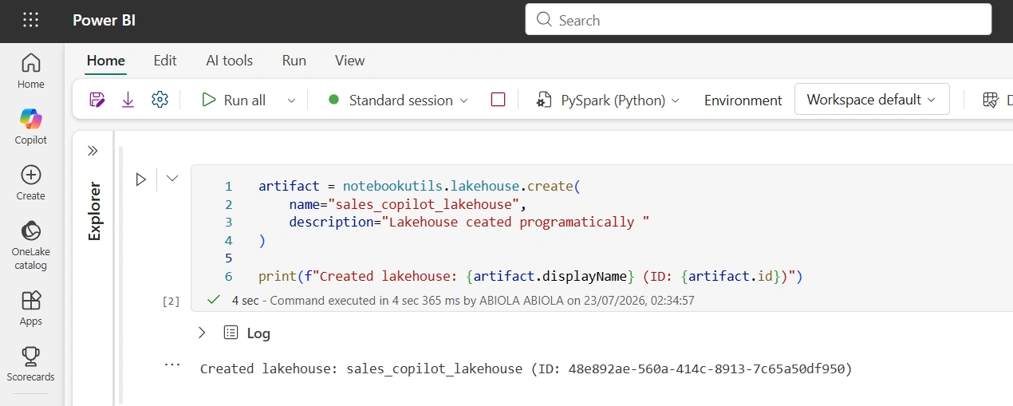The image size is (1013, 406).
Task: Click the Explorer vertical label
Action: [x=94, y=211]
